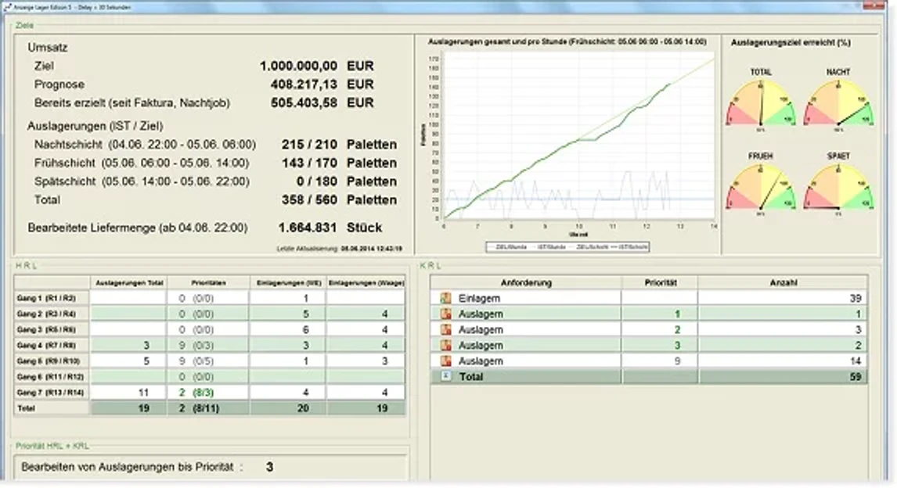Click the TOTAL gauge dial
The image size is (897, 488).
761,103
